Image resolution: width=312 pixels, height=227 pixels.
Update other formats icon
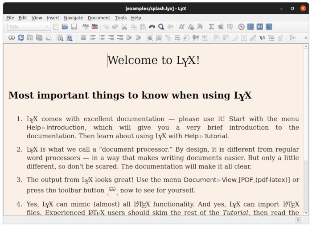[x=69, y=37]
